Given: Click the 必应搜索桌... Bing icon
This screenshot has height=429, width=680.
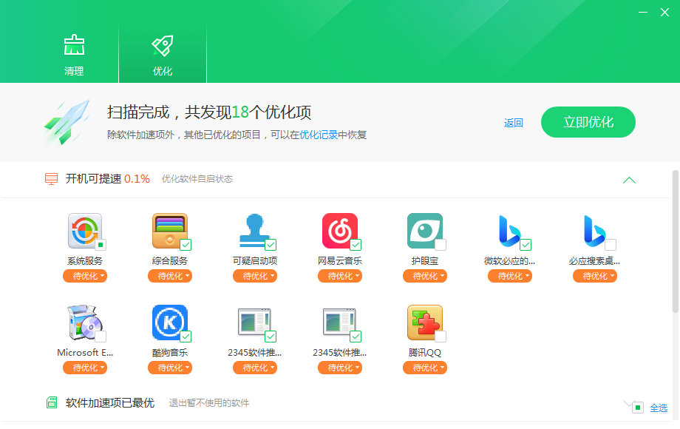Looking at the screenshot, I should click(x=594, y=231).
